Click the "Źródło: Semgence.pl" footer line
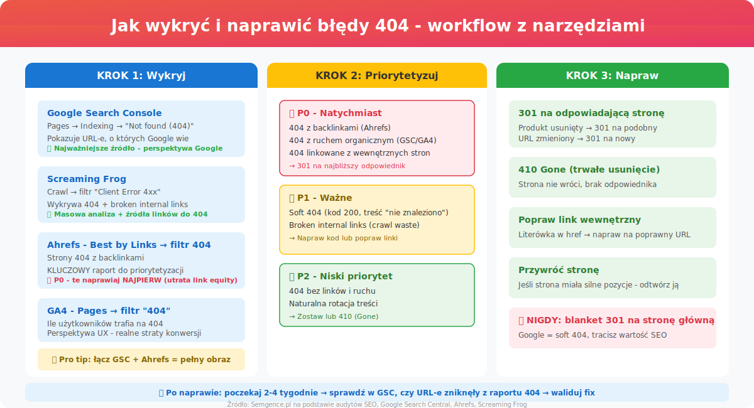Image resolution: width=754 pixels, height=408 pixels. (x=377, y=404)
